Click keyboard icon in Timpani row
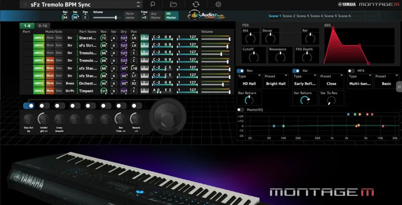The image size is (402, 205). (144, 91)
